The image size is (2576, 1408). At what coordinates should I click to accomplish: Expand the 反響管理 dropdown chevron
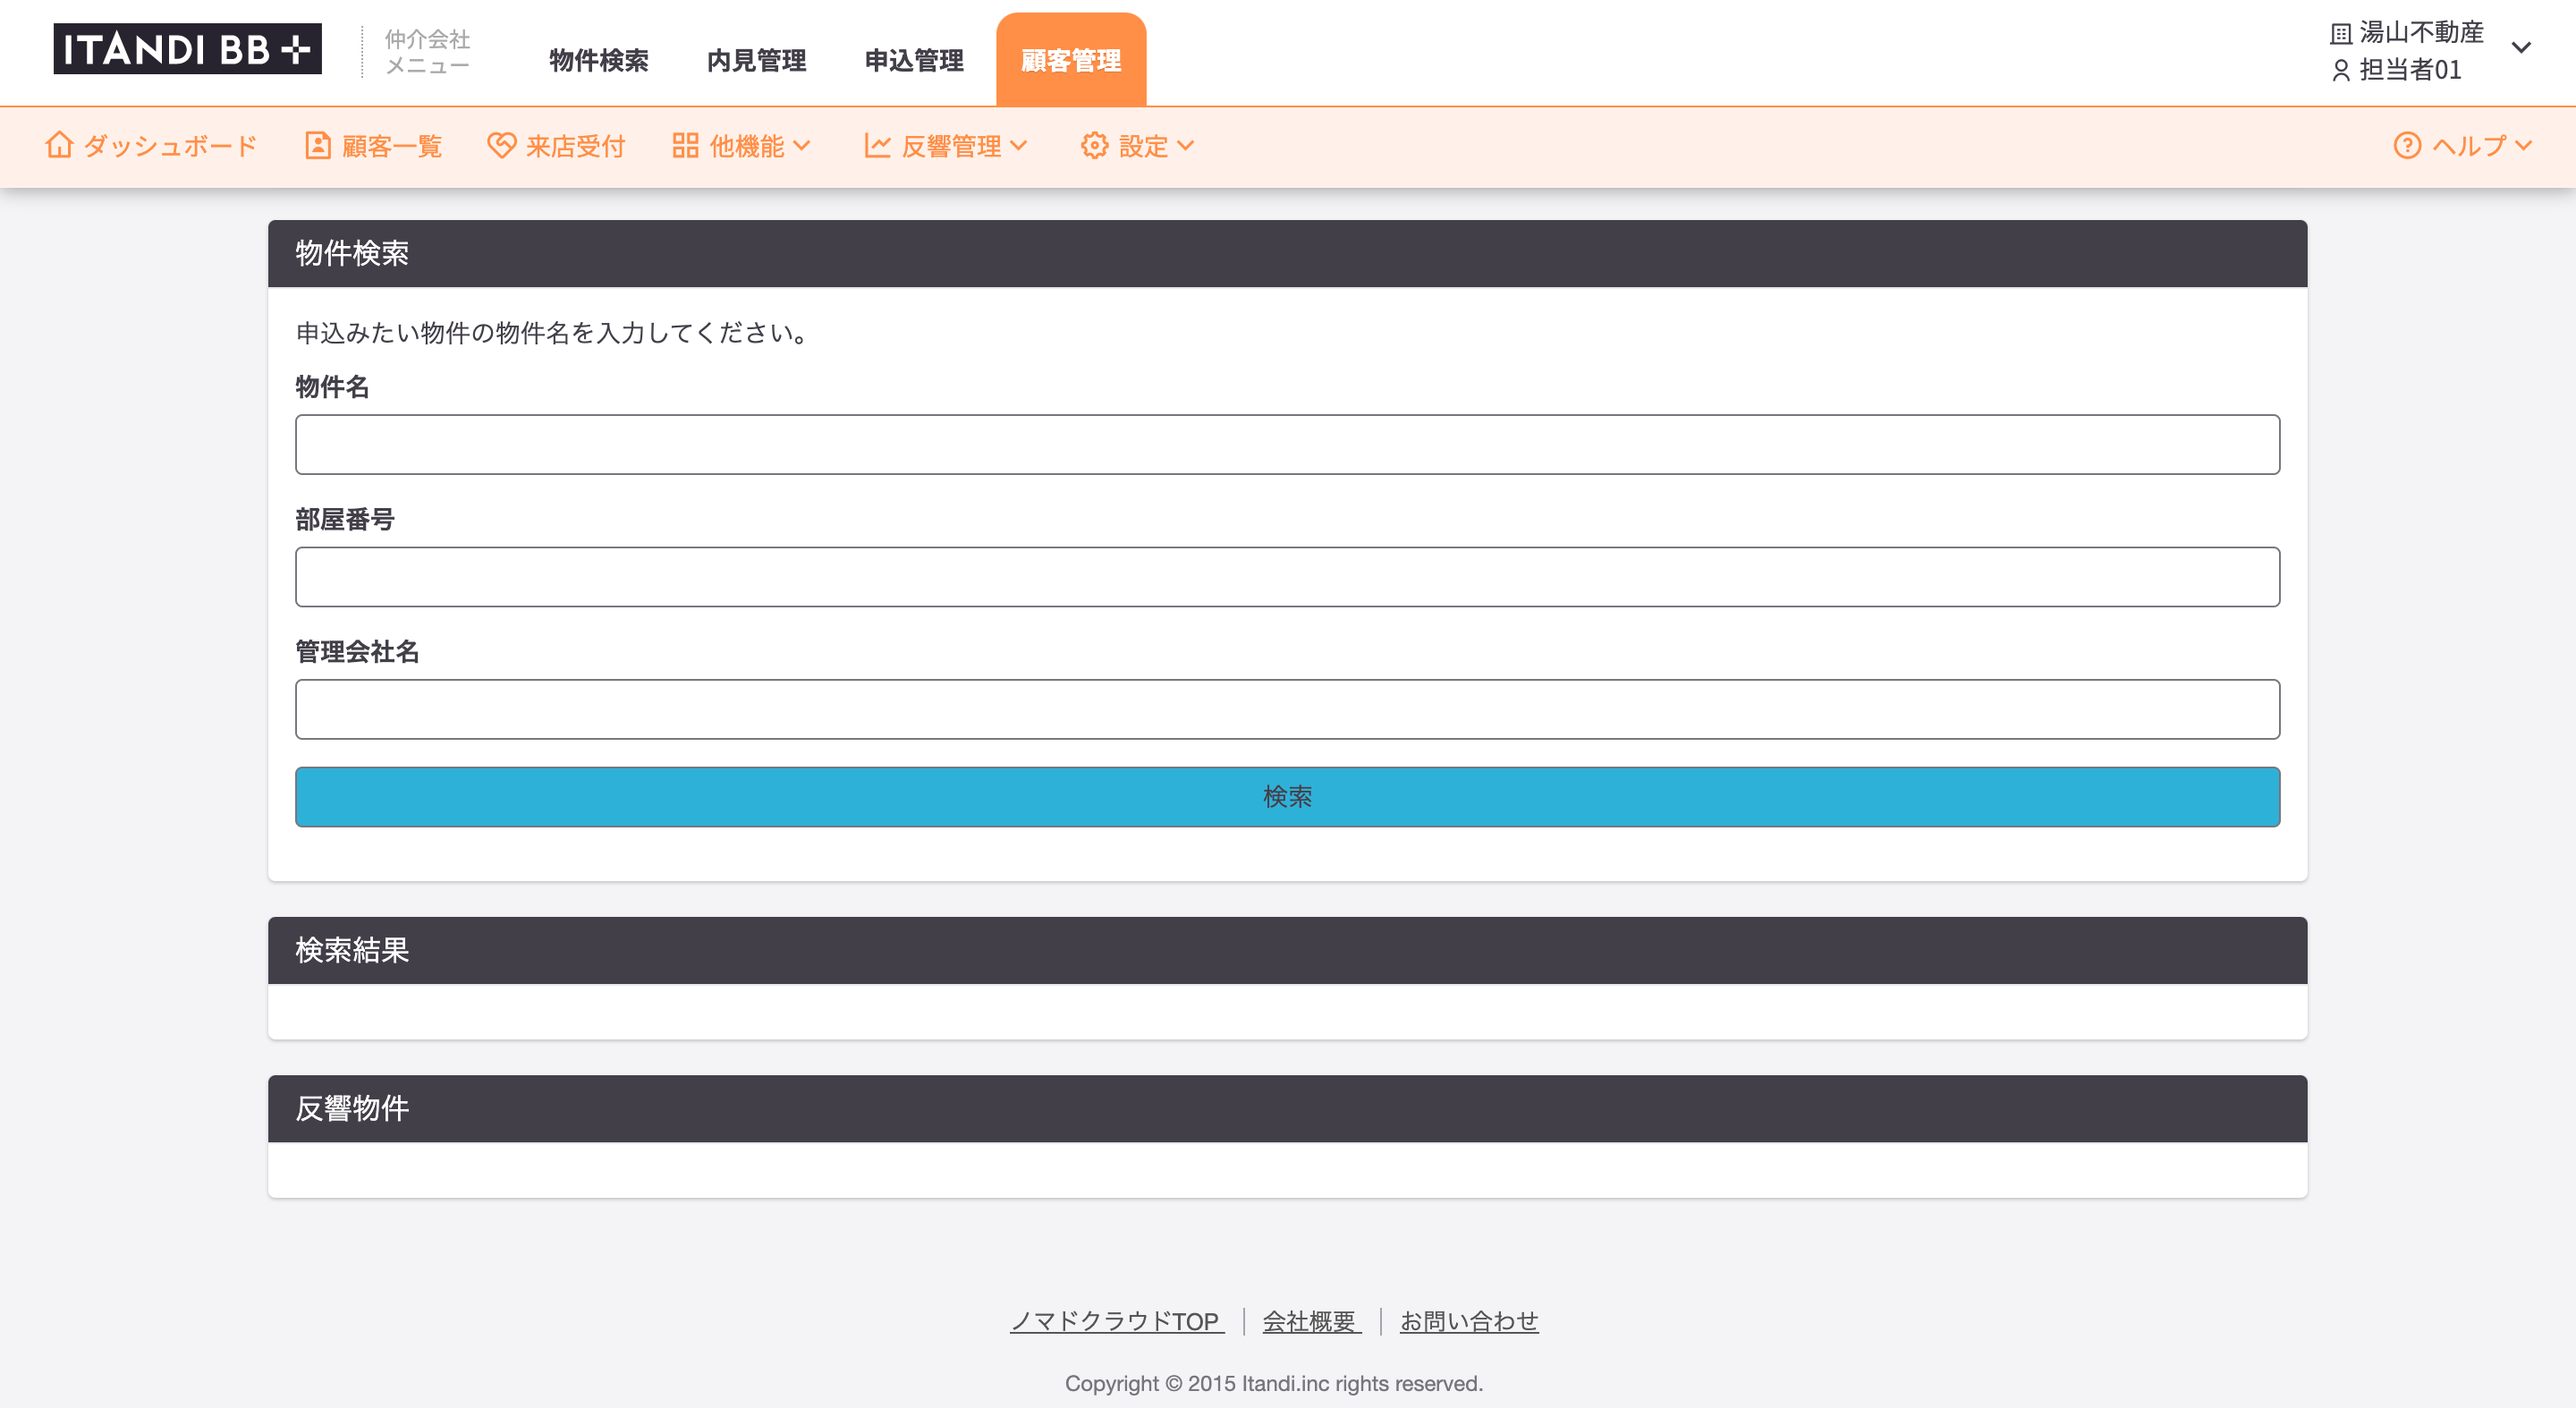pyautogui.click(x=1018, y=146)
